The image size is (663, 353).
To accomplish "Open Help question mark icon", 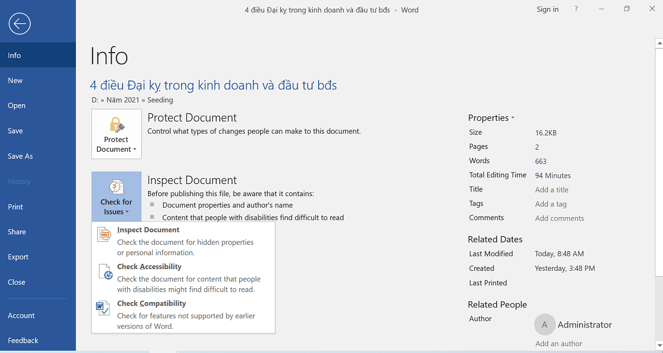I will (x=576, y=9).
